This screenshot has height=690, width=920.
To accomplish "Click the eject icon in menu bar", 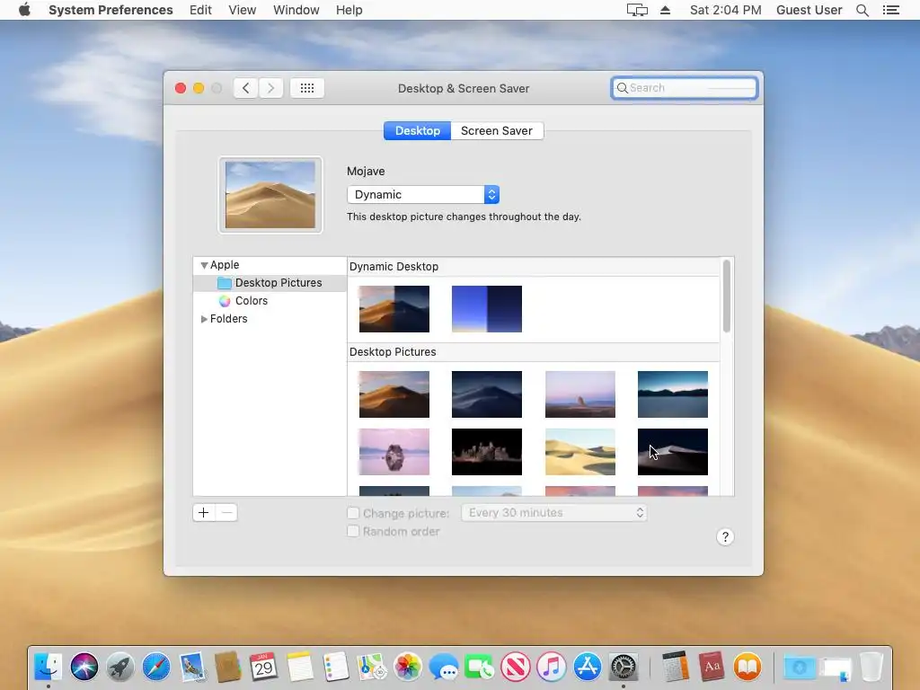I will pyautogui.click(x=666, y=10).
